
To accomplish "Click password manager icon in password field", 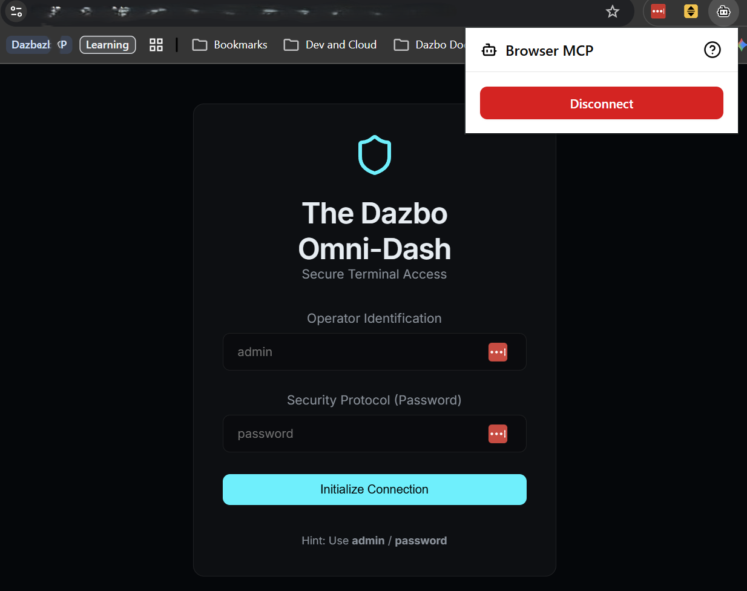I will (x=498, y=434).
